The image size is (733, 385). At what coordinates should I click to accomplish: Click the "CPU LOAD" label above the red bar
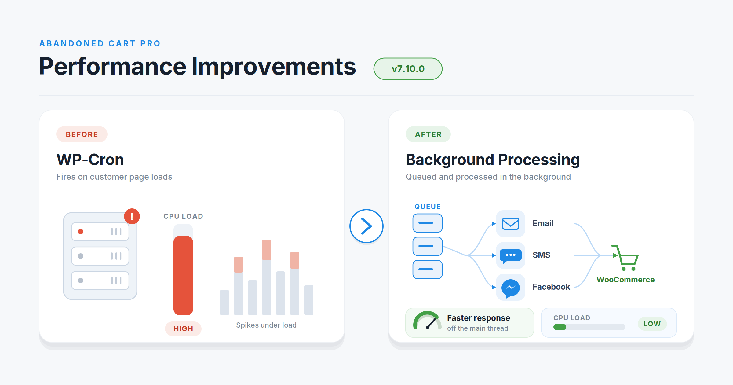183,216
